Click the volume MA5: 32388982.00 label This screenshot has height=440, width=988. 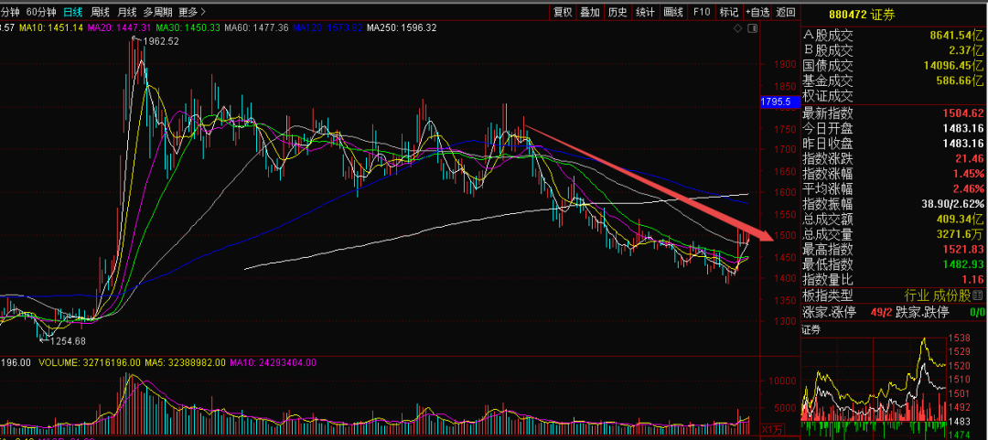pos(183,362)
